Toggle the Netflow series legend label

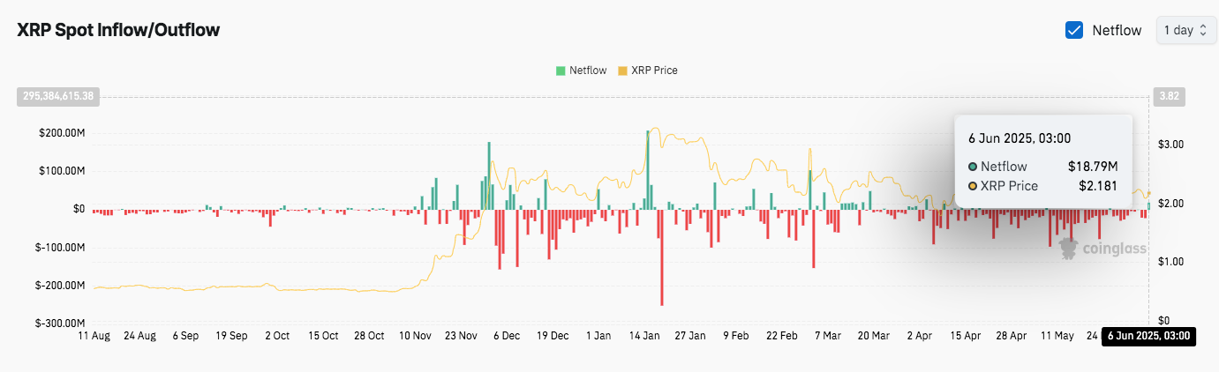[x=588, y=71]
